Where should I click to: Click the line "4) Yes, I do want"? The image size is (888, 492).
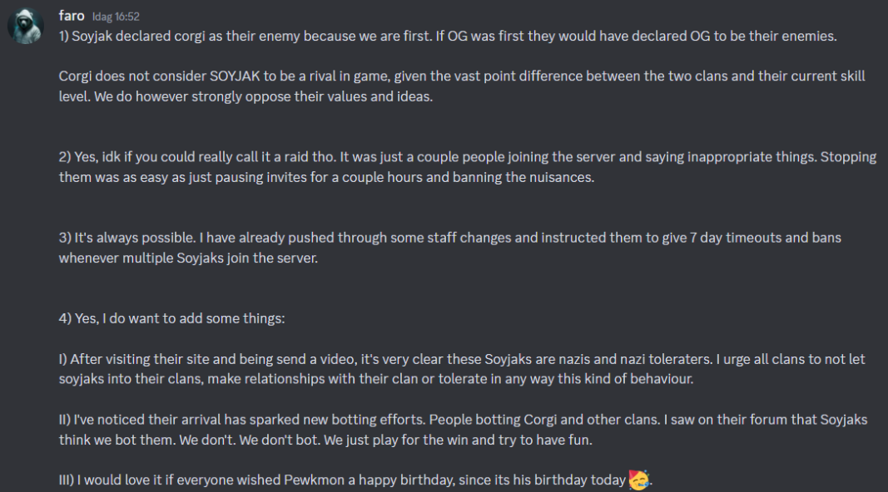172,318
